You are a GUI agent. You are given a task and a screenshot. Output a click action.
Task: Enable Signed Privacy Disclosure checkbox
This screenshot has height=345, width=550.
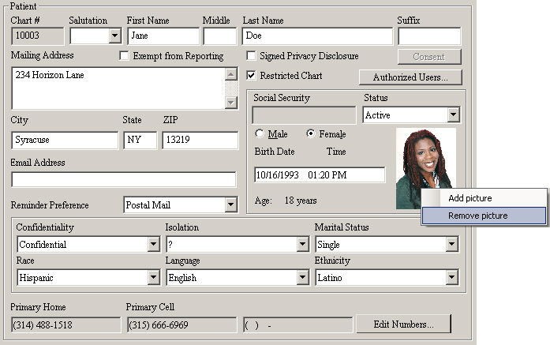[252, 56]
